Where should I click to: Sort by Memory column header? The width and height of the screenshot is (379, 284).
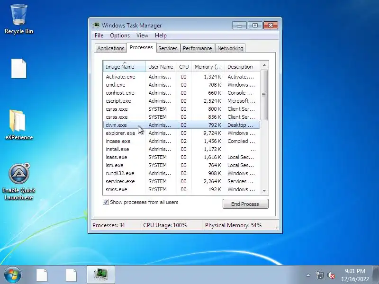(208, 67)
